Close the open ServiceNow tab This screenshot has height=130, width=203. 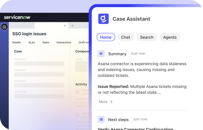[x=65, y=26]
